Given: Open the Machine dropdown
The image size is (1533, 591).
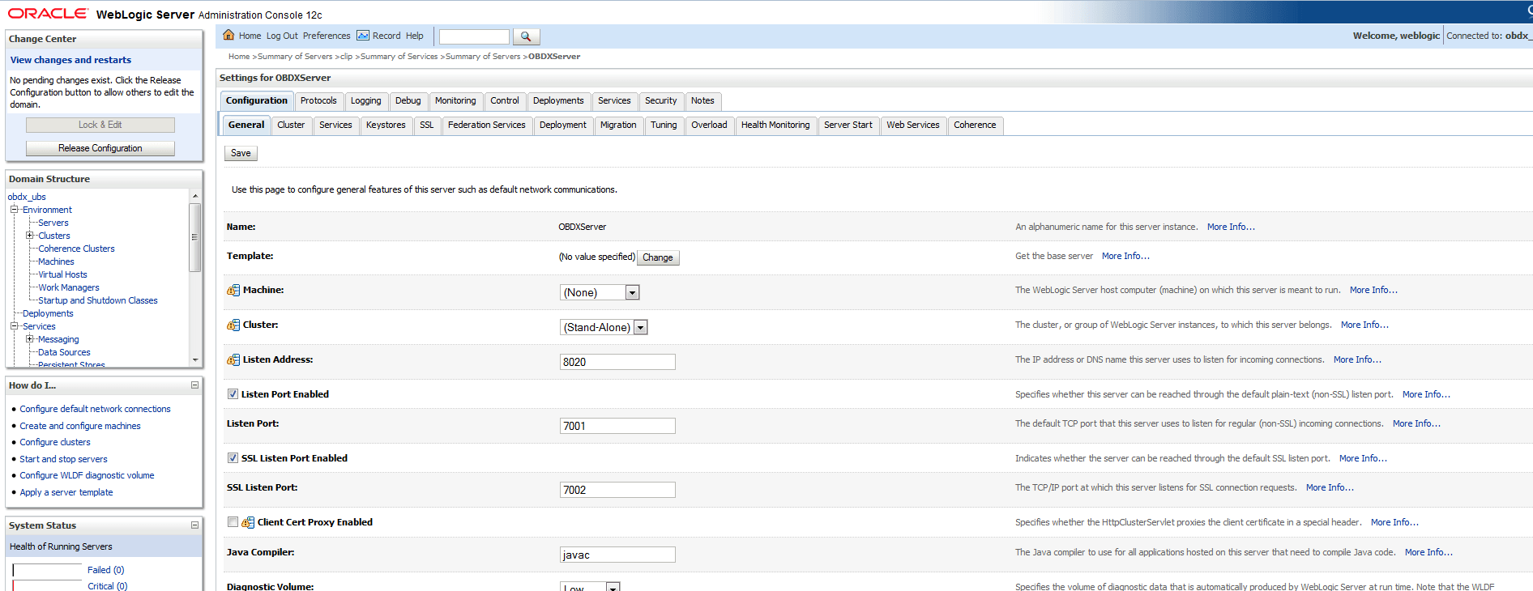Looking at the screenshot, I should click(x=600, y=292).
